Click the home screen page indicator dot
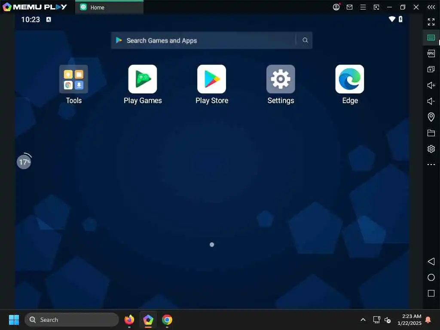 tap(212, 244)
